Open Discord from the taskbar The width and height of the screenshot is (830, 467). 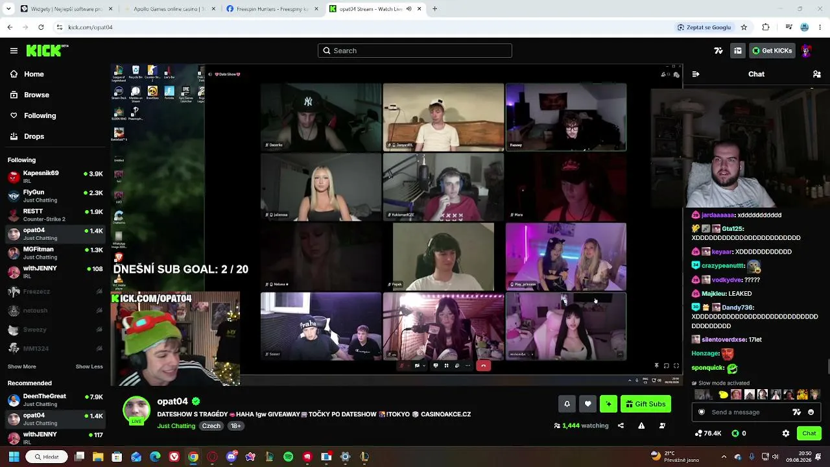pos(231,457)
